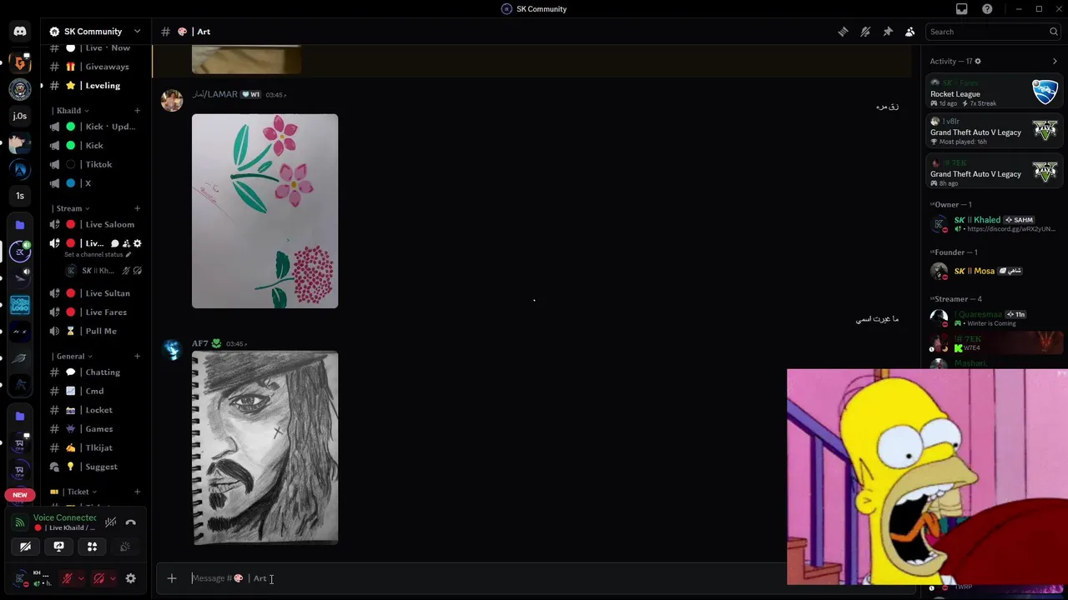Image resolution: width=1068 pixels, height=600 pixels.
Task: Start an Activity button
Action: 92,547
